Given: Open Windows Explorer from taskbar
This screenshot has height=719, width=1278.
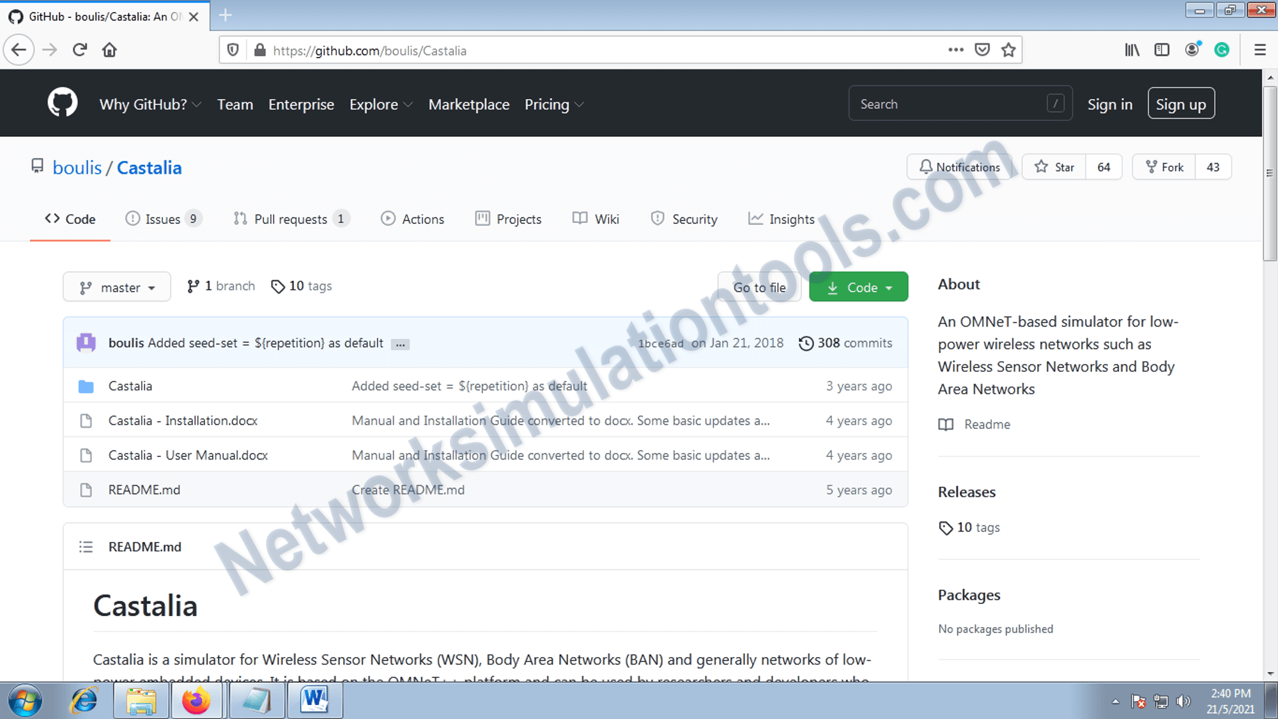Looking at the screenshot, I should click(x=141, y=700).
